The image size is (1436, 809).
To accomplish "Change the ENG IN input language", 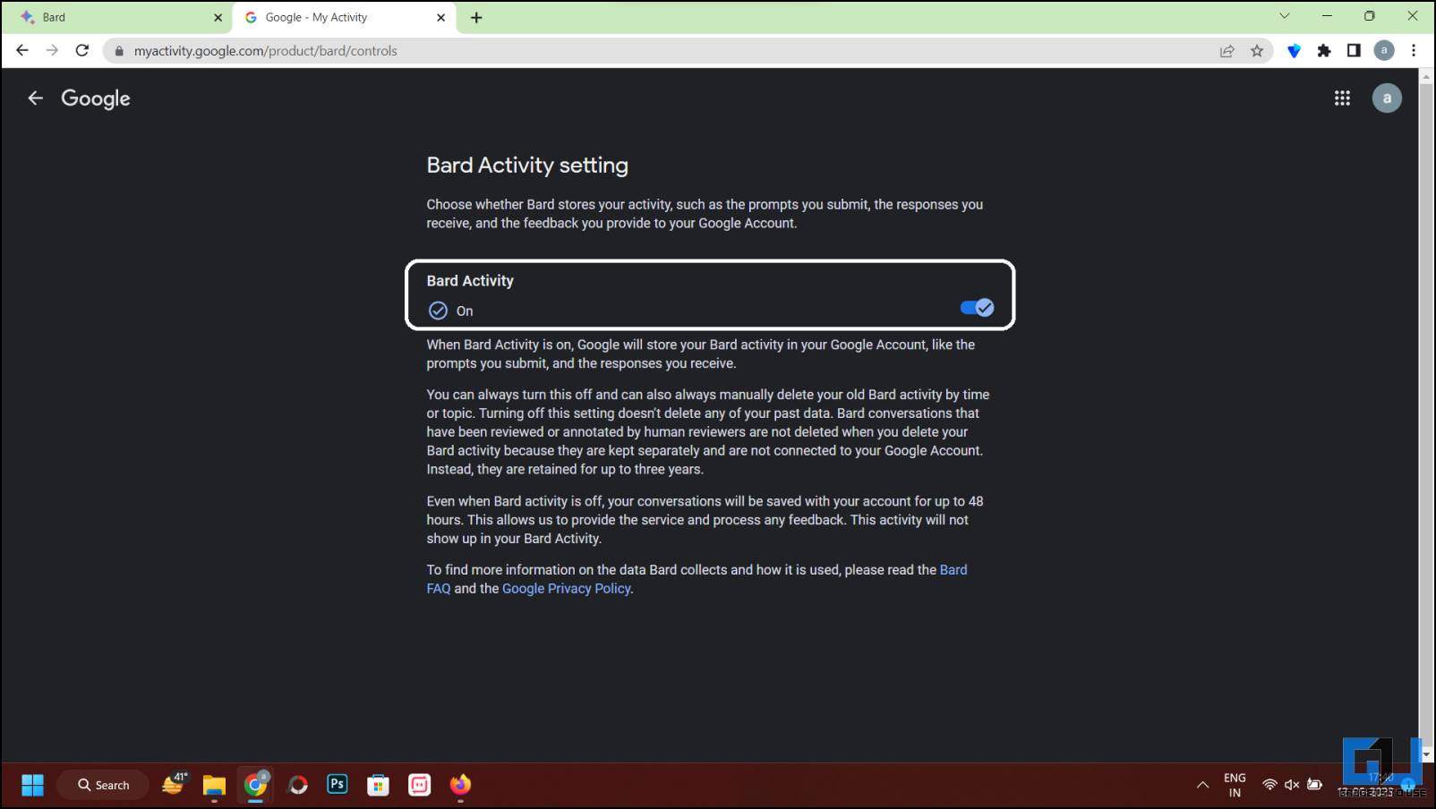I will [x=1235, y=785].
